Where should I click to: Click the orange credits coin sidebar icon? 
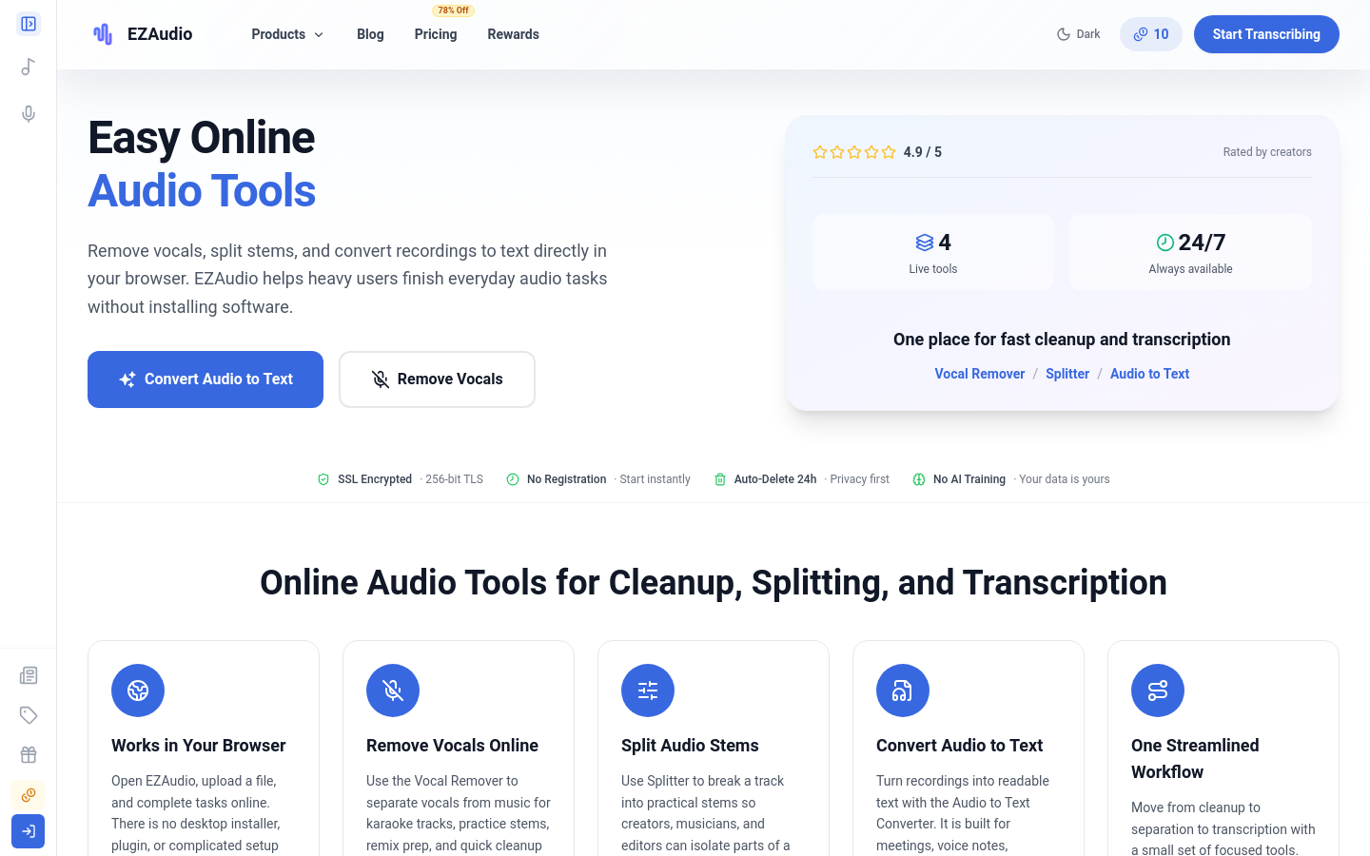(29, 795)
